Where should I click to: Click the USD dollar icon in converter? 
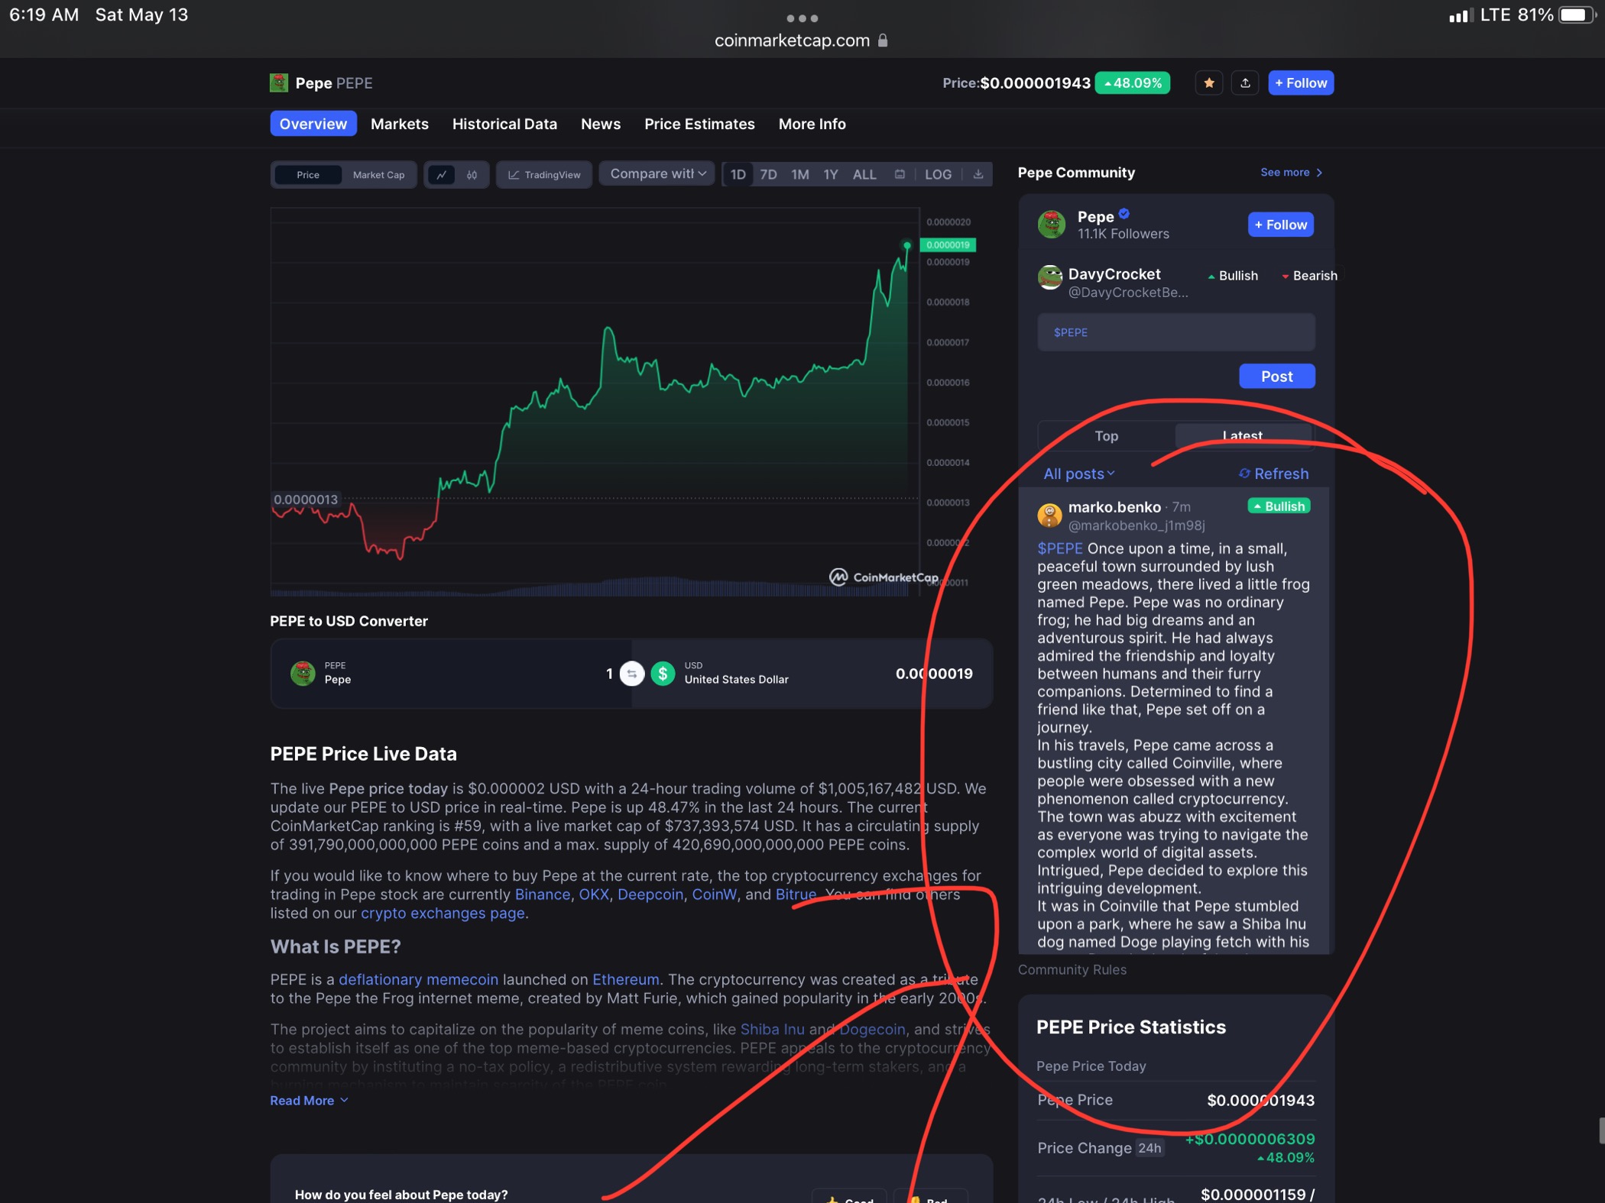click(663, 674)
